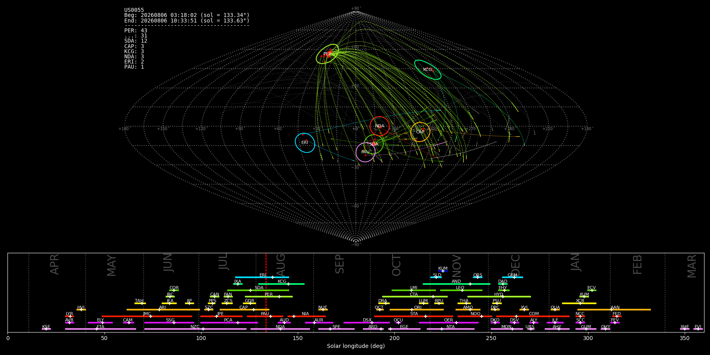Select the AAN shower bar

(614, 310)
